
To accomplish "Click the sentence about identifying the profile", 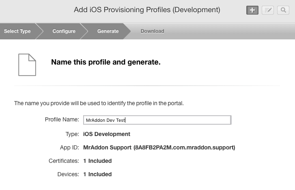I will (x=99, y=104).
